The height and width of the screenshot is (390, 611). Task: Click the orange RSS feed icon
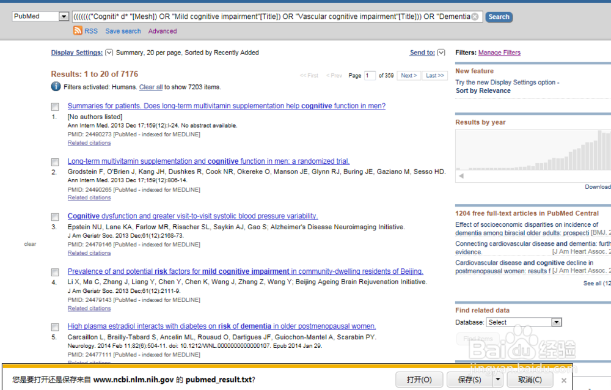point(78,31)
